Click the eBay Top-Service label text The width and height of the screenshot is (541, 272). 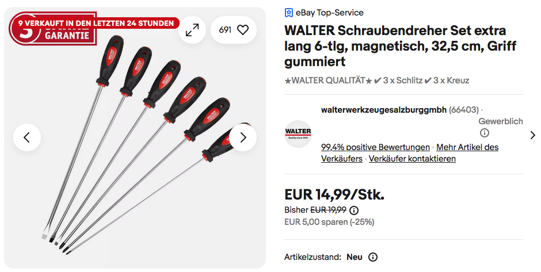(330, 13)
